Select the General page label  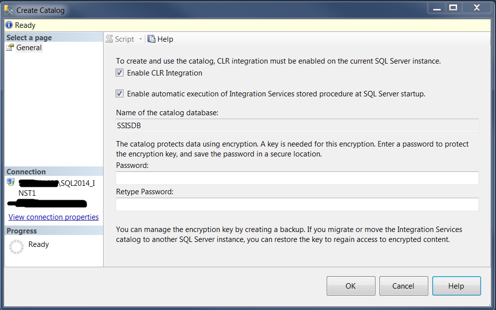[29, 48]
